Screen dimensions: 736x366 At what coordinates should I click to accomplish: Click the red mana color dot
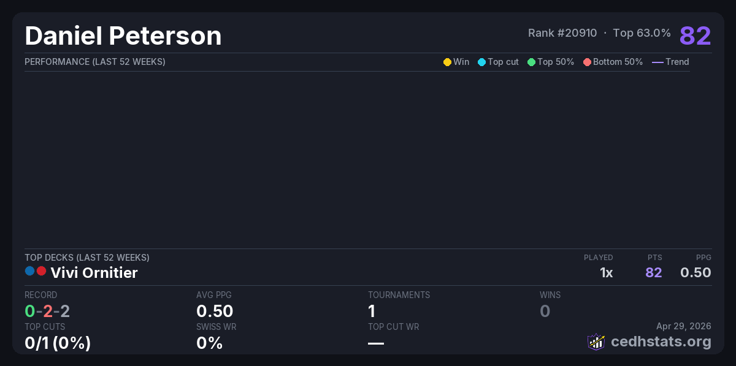[42, 271]
